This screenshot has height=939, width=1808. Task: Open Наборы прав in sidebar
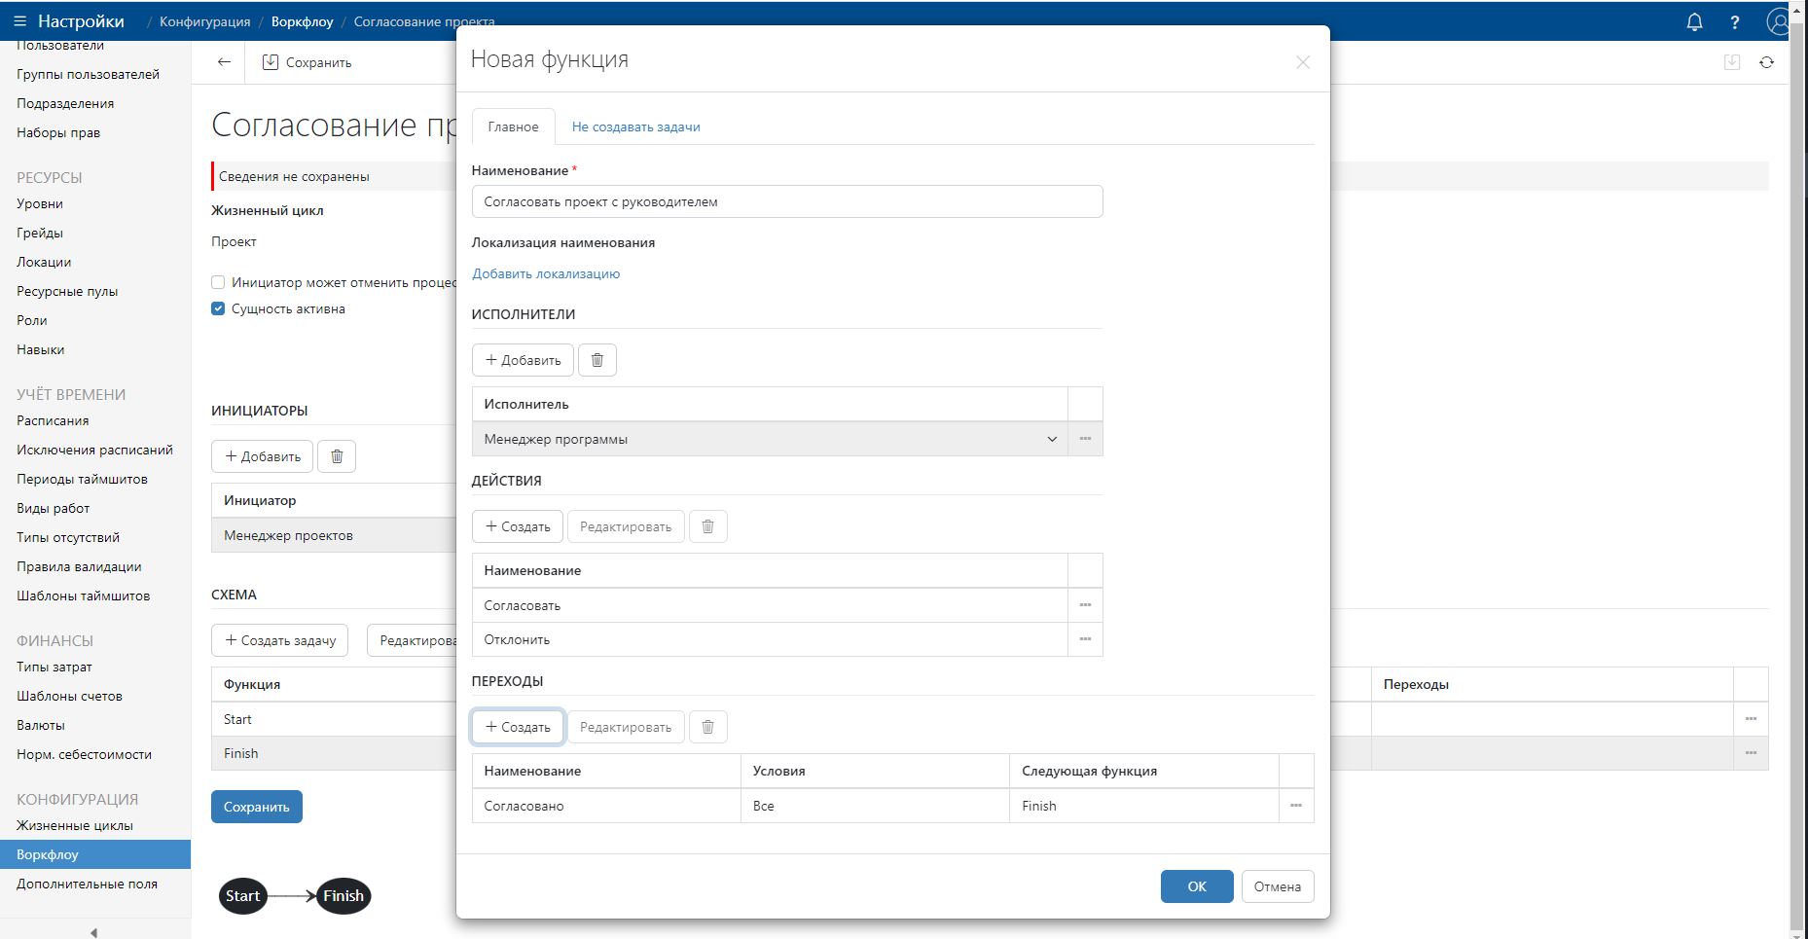click(58, 132)
